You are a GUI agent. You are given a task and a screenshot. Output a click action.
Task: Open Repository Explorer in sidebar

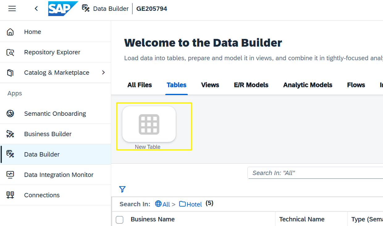(56, 52)
